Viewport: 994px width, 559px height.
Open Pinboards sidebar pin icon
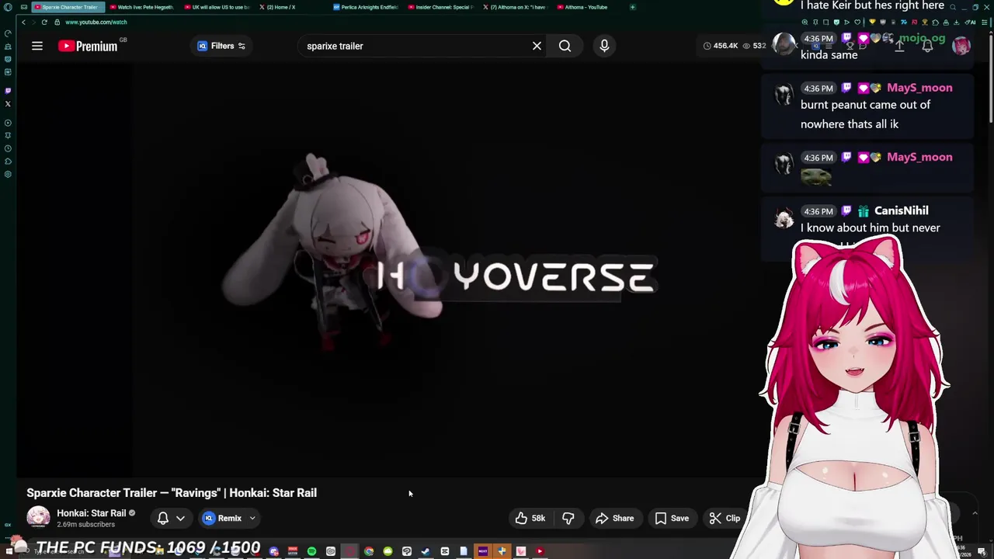[8, 136]
